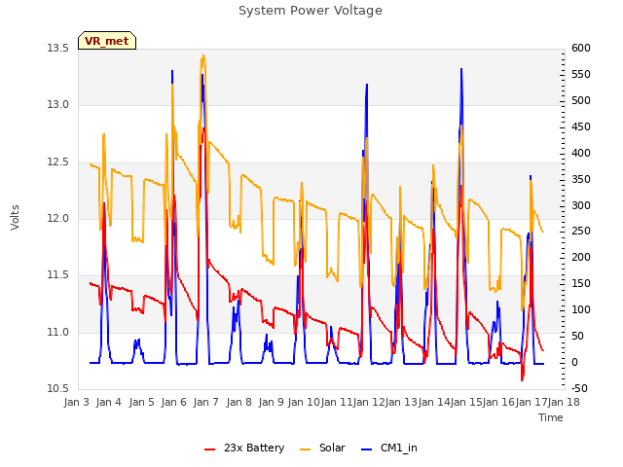The image size is (623, 467).
Task: Click the -50 right axis value
Action: pos(579,388)
